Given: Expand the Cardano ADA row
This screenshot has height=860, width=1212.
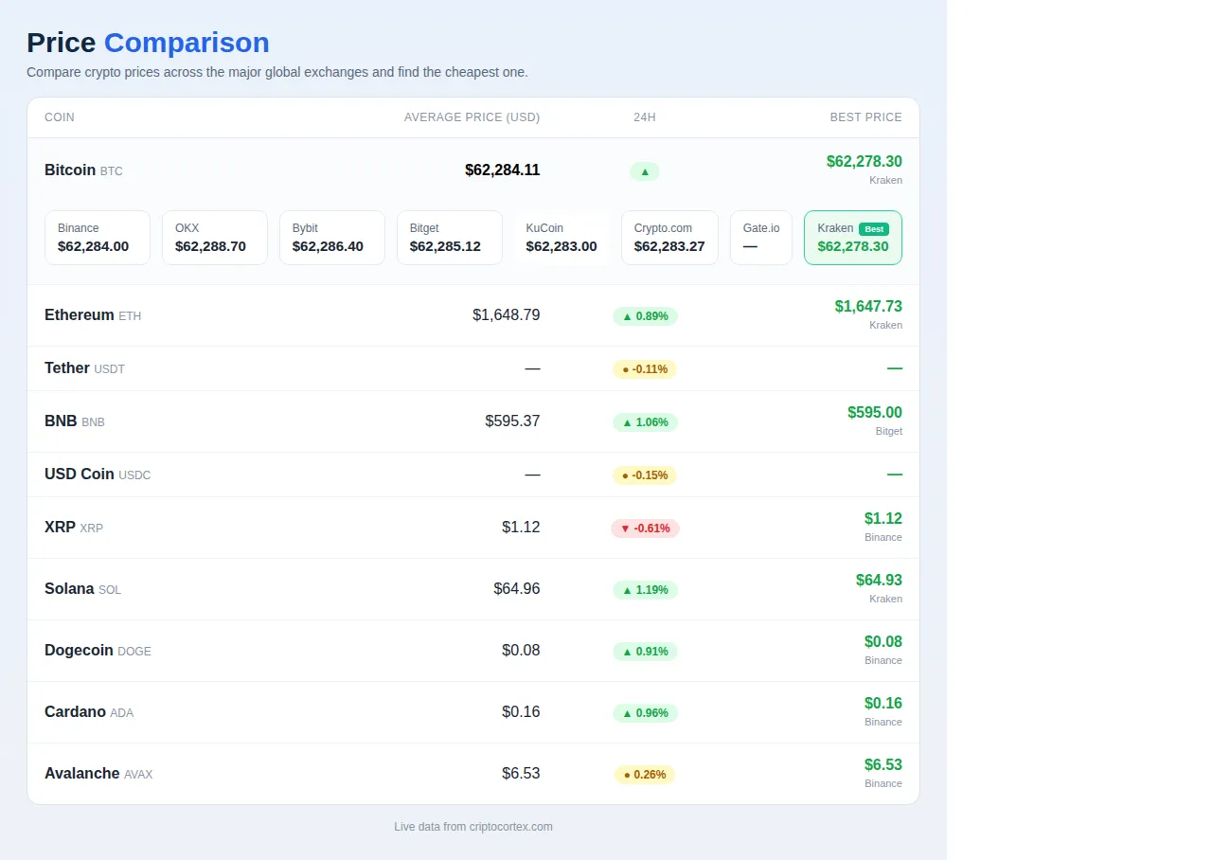Looking at the screenshot, I should (473, 712).
